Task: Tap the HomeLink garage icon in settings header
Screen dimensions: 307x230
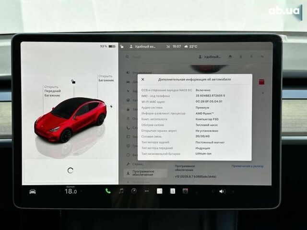Action: pyautogui.click(x=230, y=57)
